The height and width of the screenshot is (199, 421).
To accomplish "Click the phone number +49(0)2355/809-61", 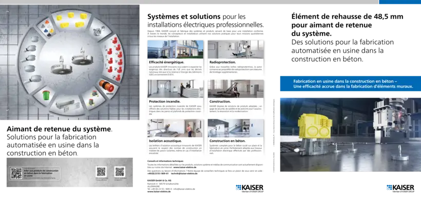I will point(158,173).
